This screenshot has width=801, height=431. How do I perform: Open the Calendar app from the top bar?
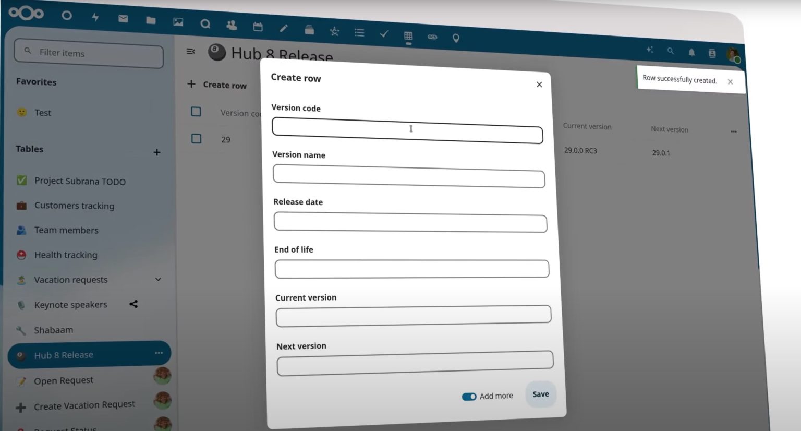coord(258,26)
